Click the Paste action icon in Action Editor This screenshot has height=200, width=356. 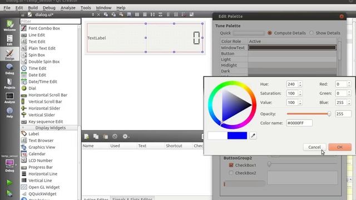click(105, 136)
